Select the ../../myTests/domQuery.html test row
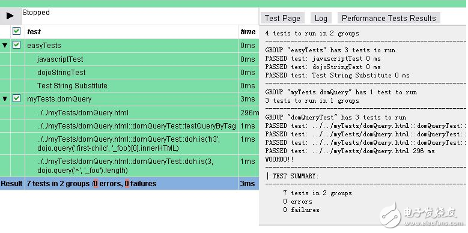This screenshot has height=233, width=468. (x=129, y=113)
